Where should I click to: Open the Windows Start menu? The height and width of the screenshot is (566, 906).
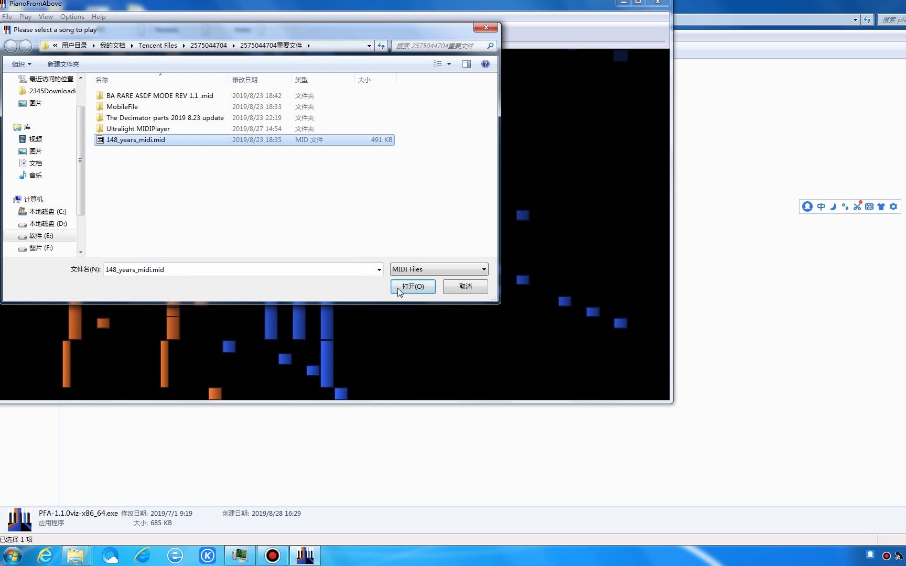click(13, 556)
